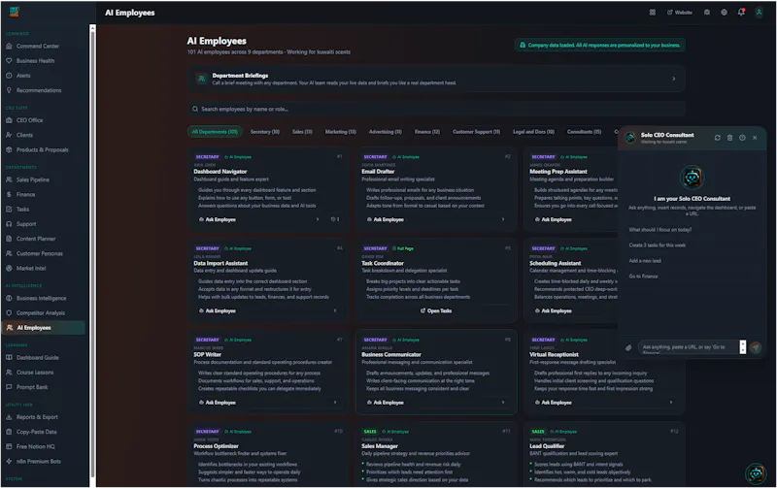This screenshot has height=488, width=777.
Task: Click the globe language icon
Action: tap(724, 13)
